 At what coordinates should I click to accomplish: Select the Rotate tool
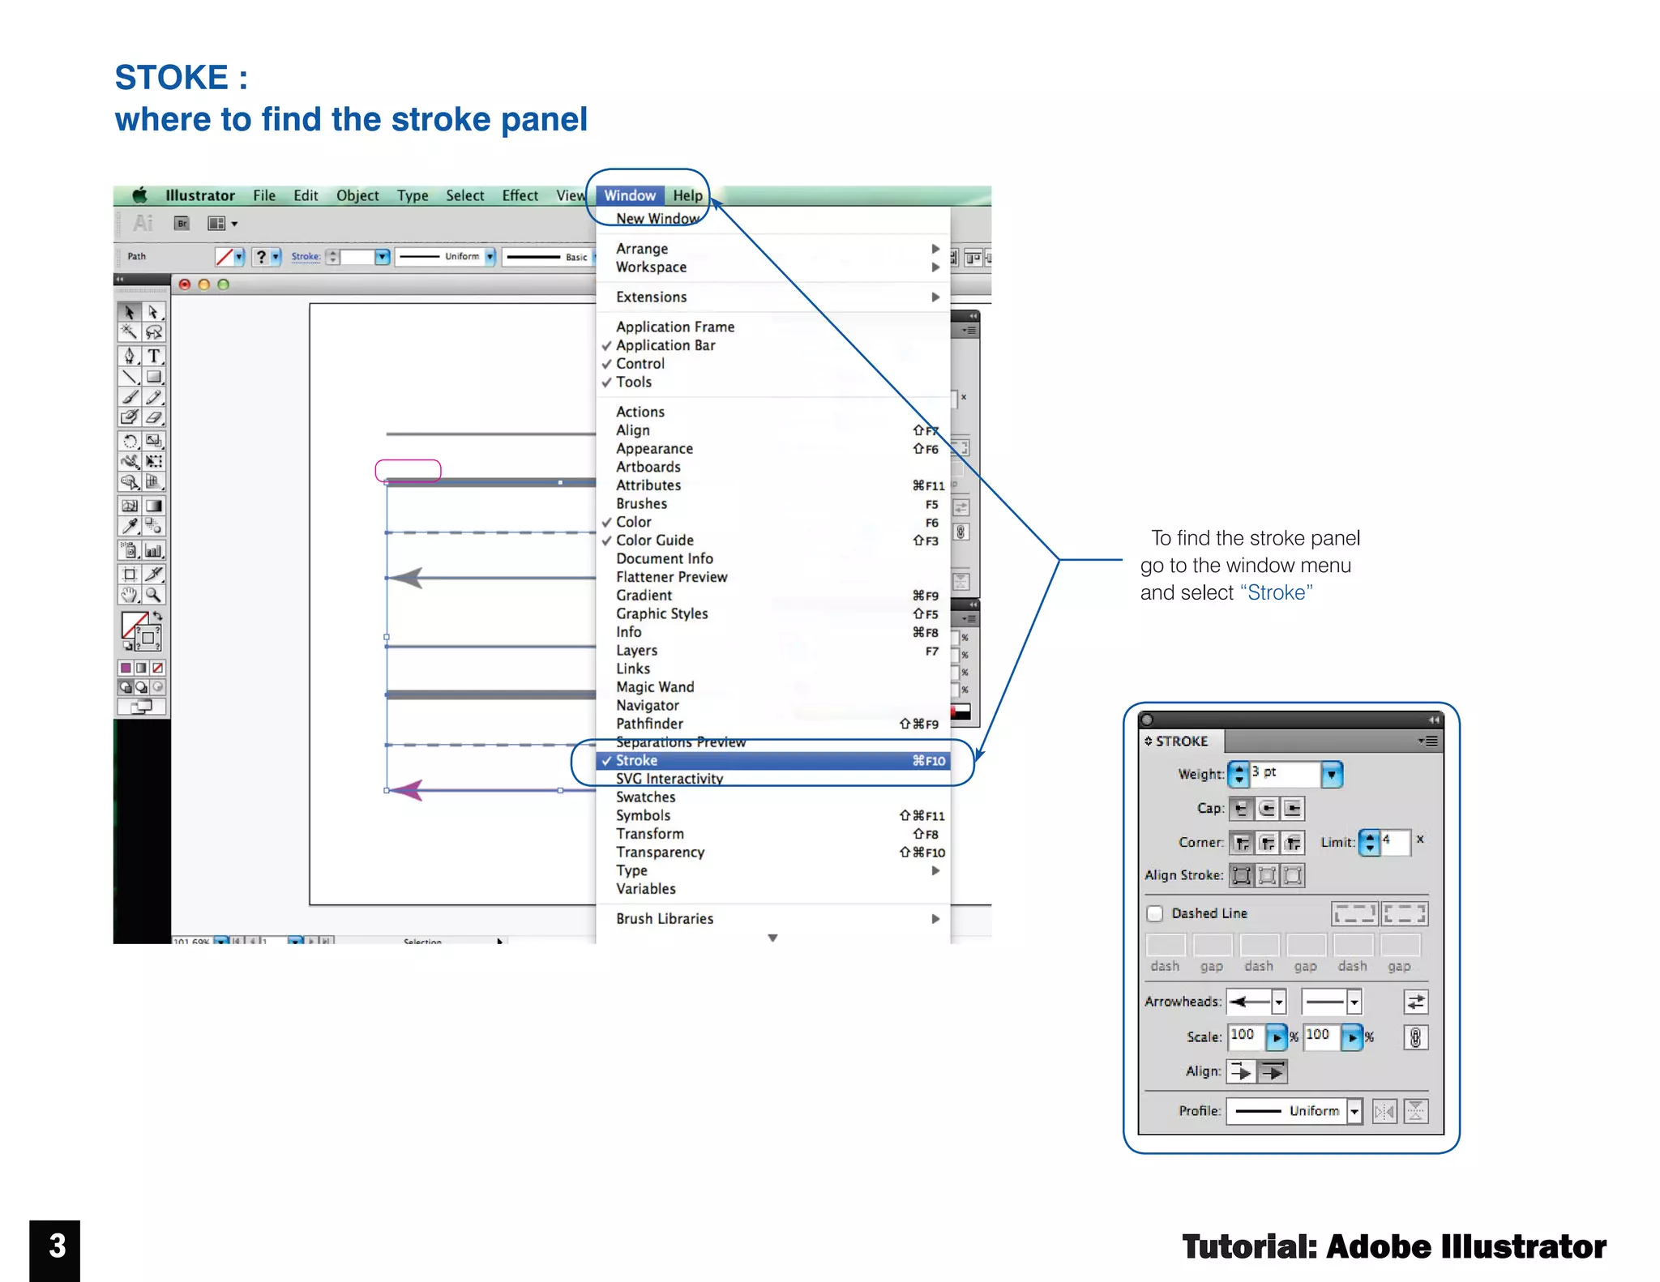point(130,441)
